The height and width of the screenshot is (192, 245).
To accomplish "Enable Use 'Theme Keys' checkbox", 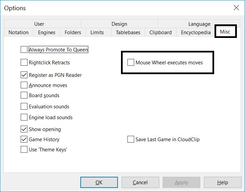I will [x=24, y=149].
